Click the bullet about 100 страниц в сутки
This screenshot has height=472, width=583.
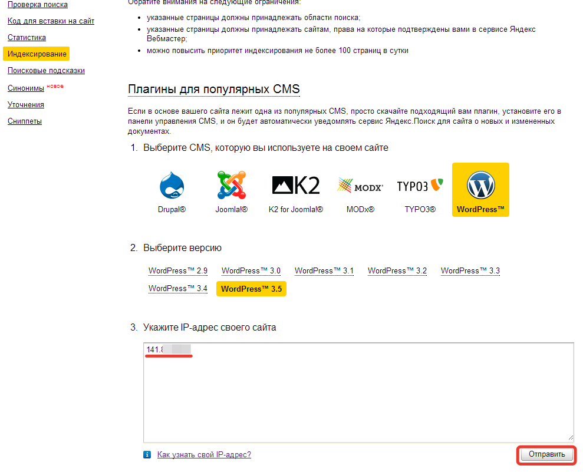278,51
